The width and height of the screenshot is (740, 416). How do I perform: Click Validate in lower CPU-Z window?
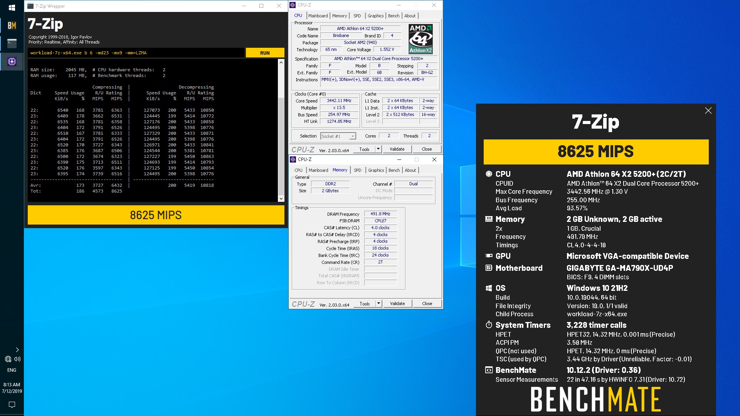(397, 304)
